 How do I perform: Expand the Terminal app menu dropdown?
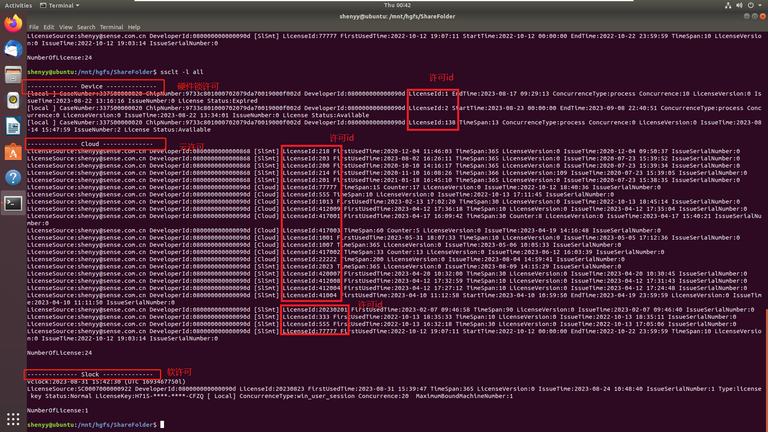(x=60, y=5)
